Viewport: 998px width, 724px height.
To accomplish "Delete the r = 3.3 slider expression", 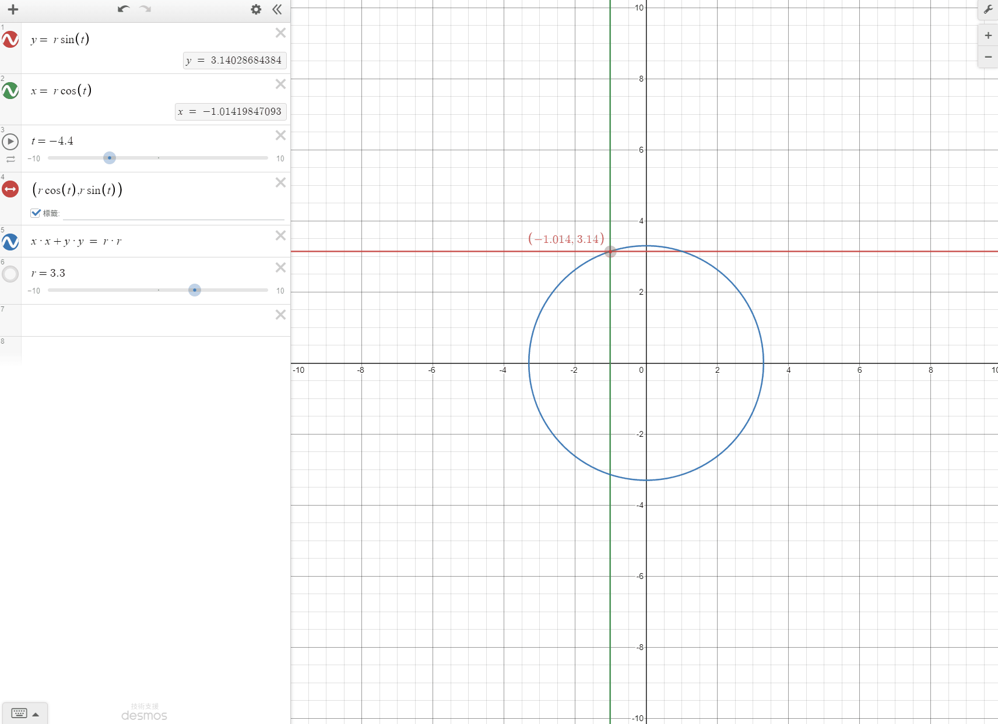I will point(280,267).
